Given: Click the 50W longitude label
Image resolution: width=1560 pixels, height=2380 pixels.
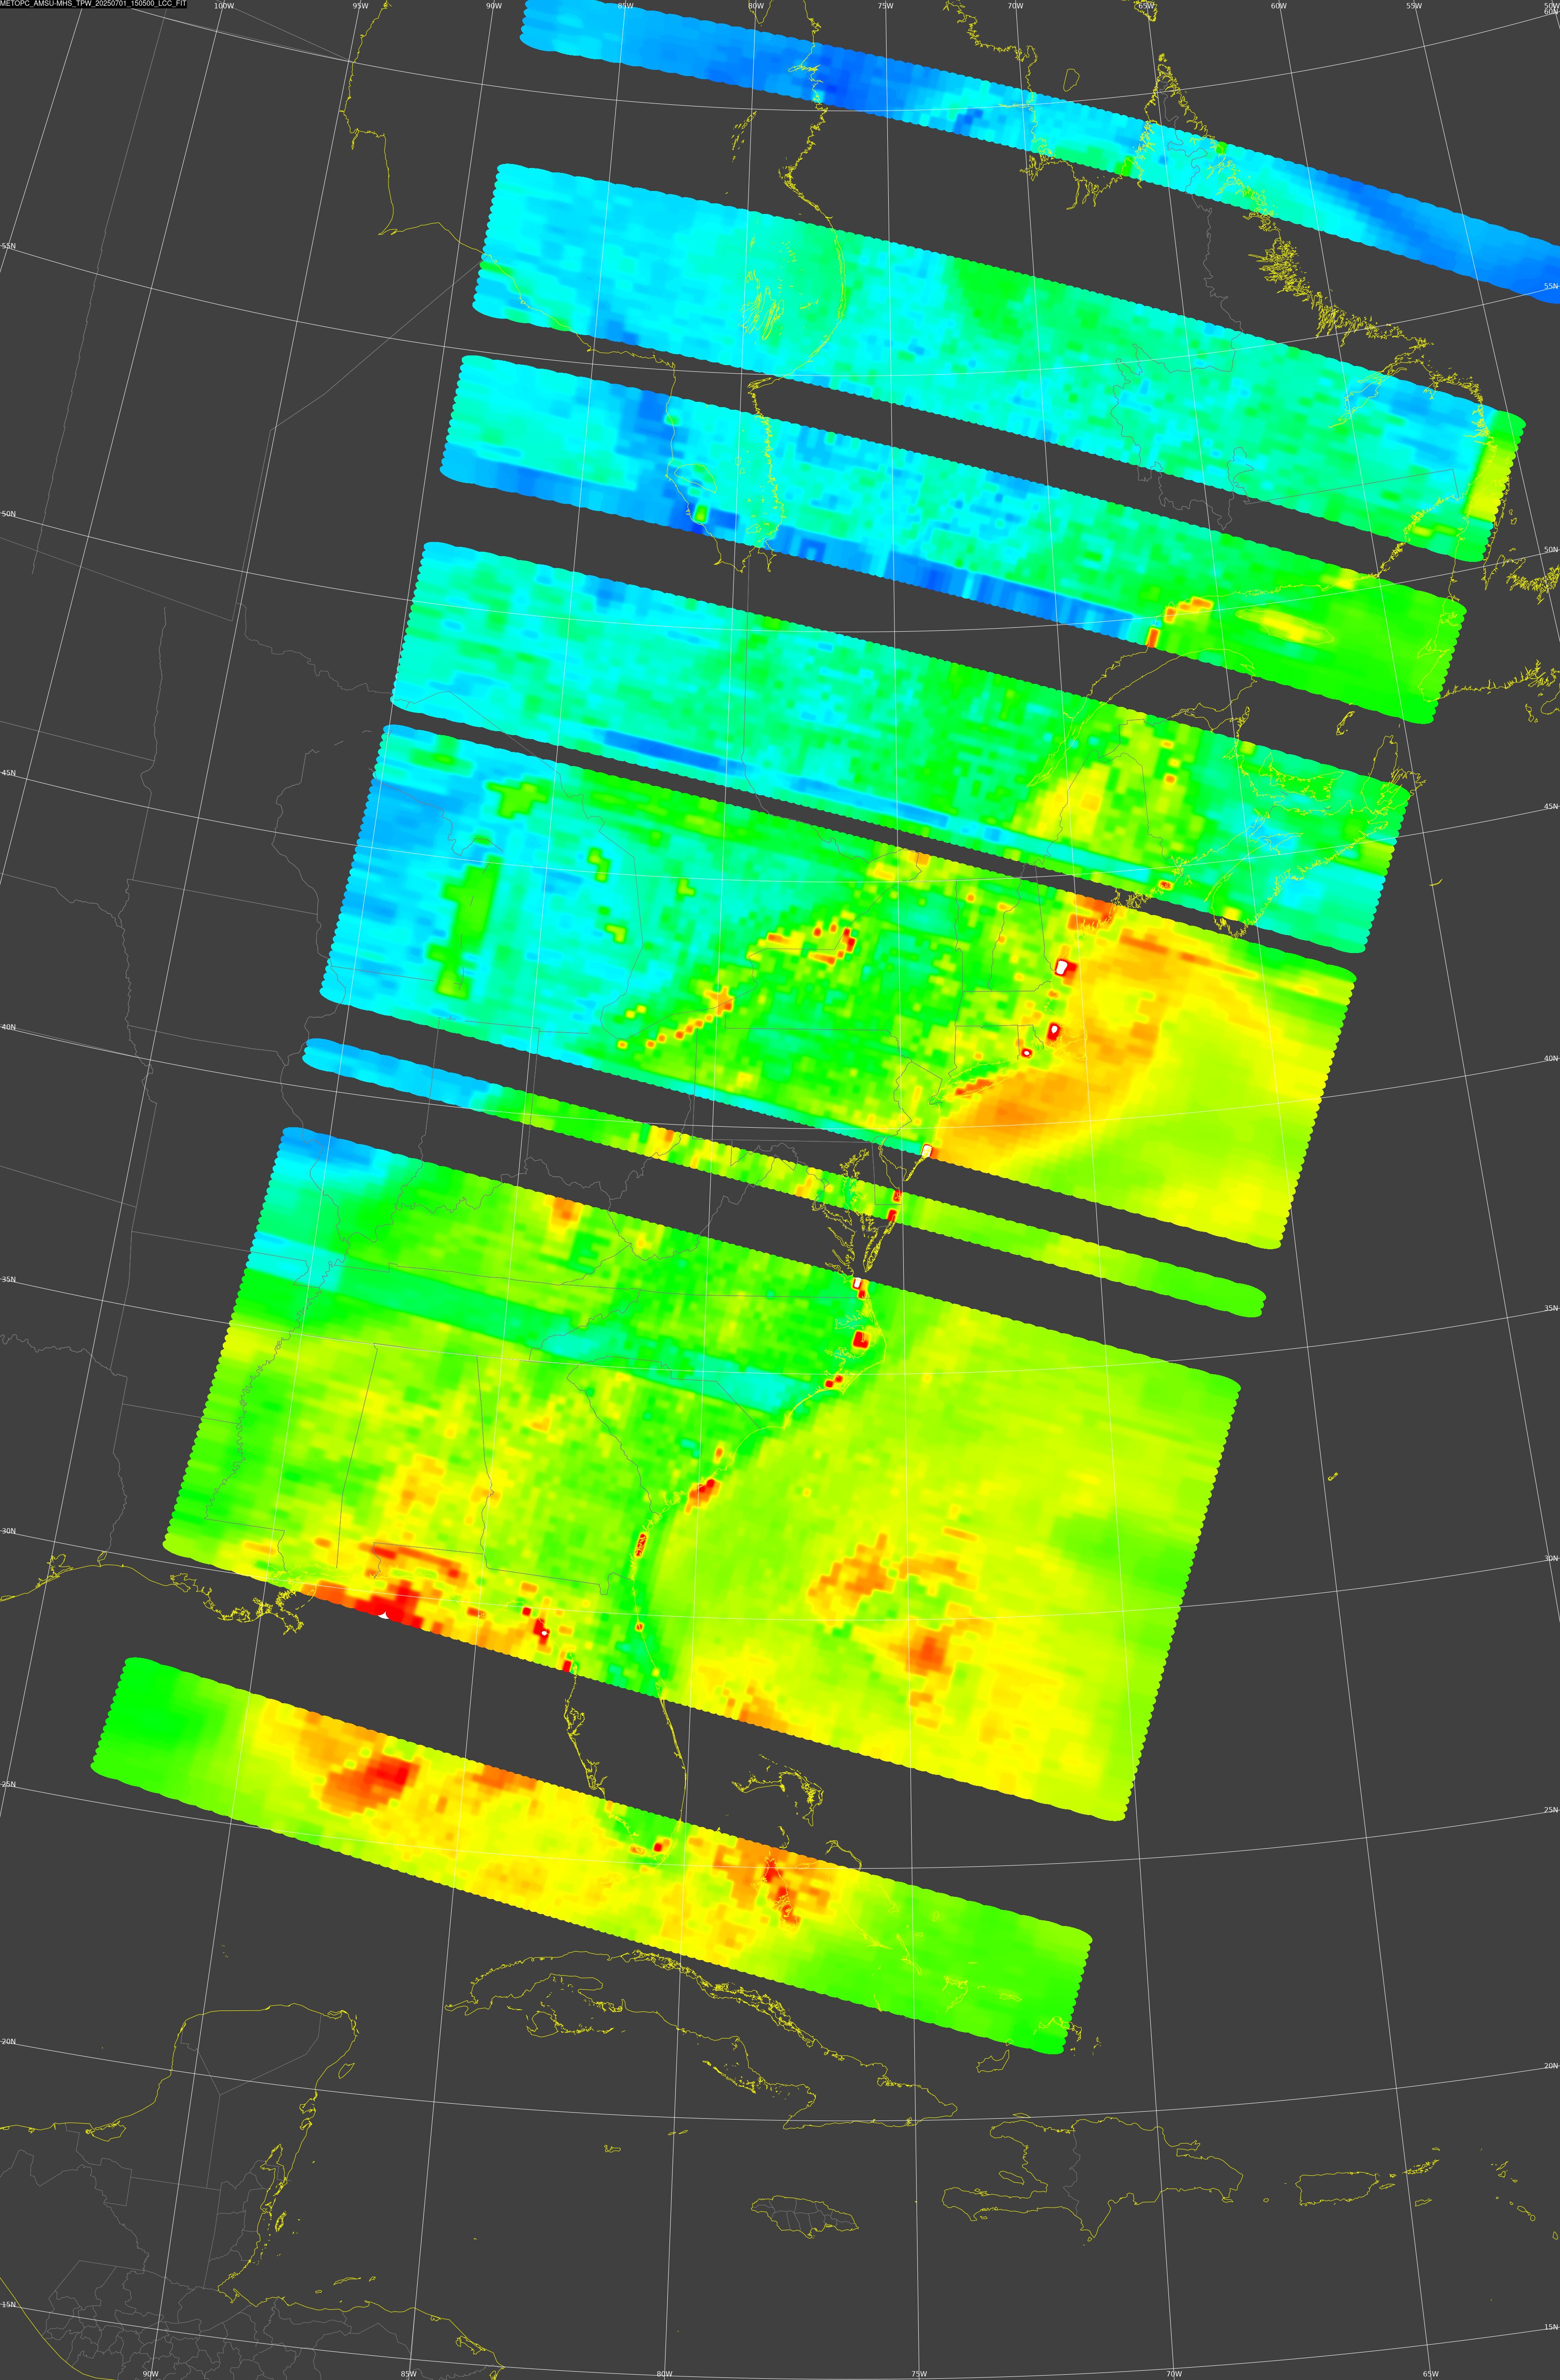Looking at the screenshot, I should point(1551,6).
